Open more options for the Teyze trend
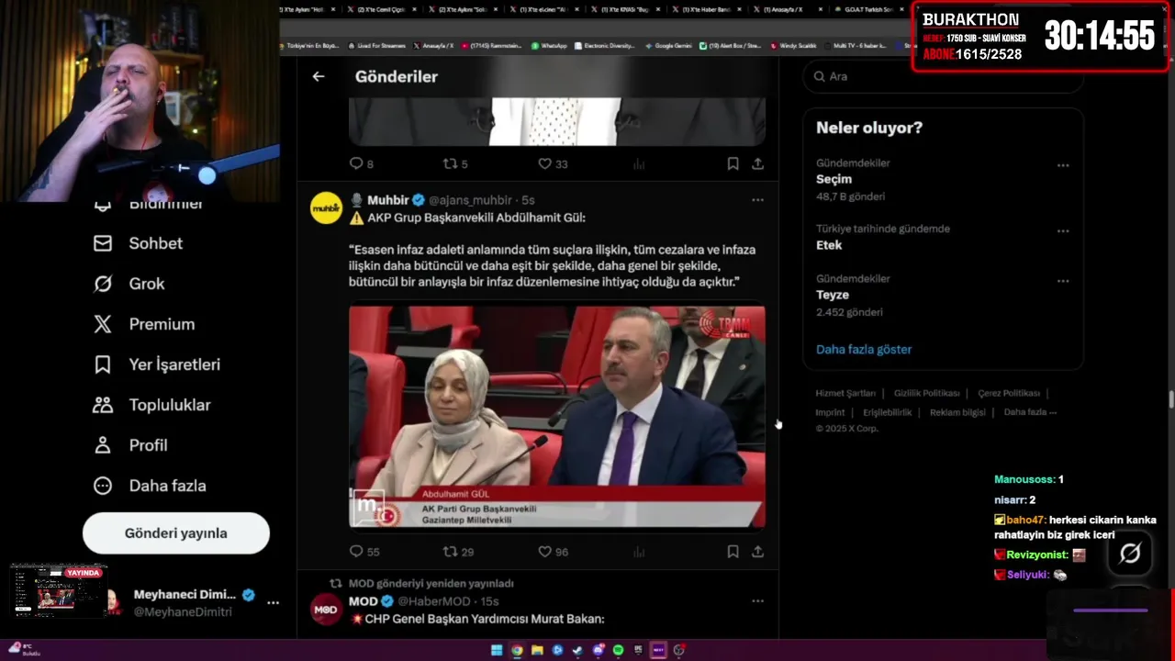This screenshot has width=1175, height=661. (1063, 281)
